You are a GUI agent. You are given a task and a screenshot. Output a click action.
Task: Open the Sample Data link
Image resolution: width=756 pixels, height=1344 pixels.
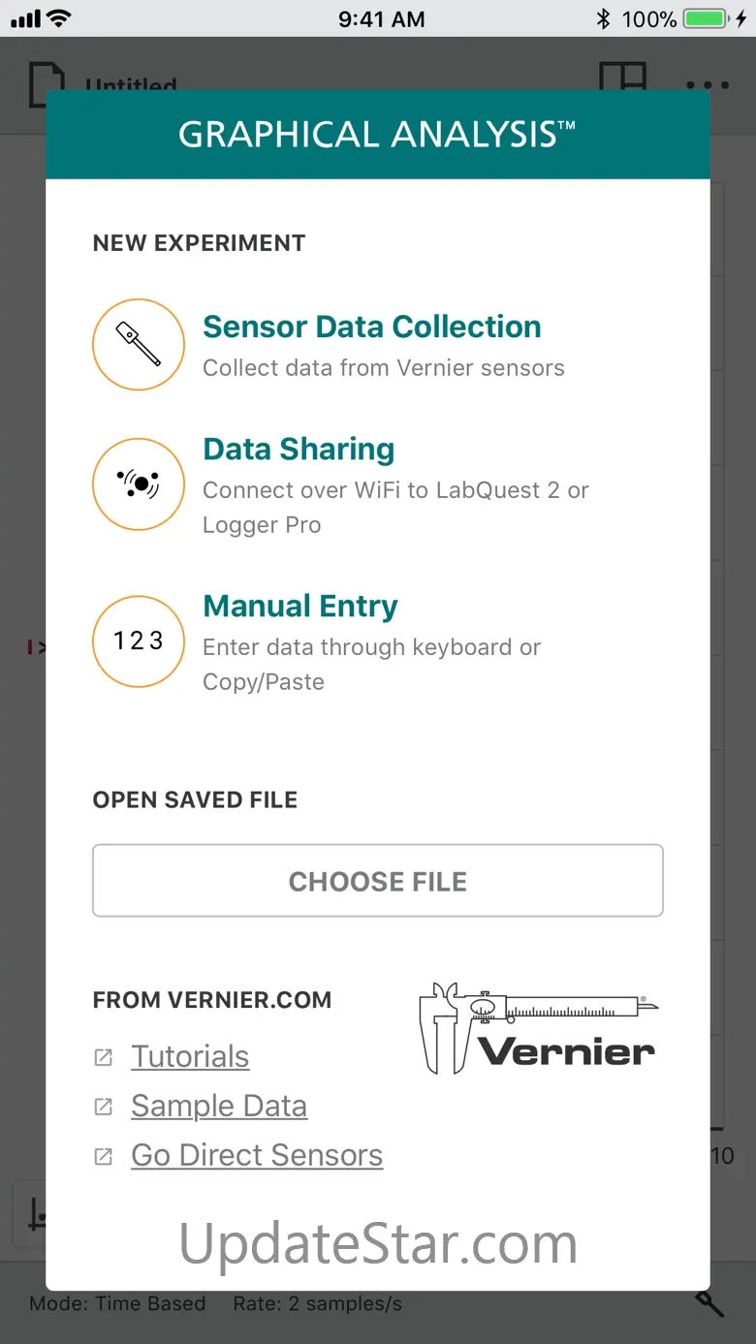219,1106
